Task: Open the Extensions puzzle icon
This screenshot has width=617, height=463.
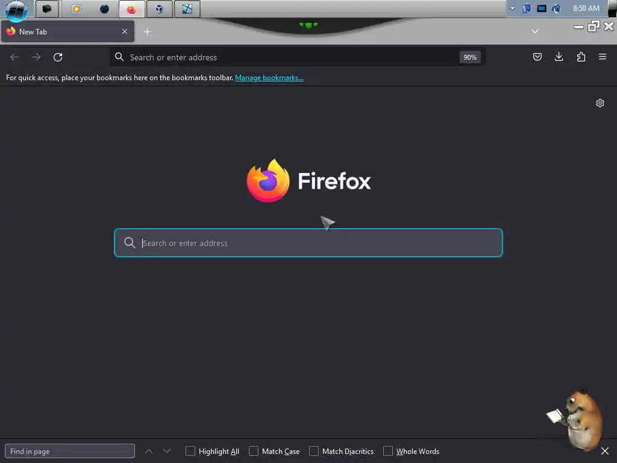Action: 581,57
